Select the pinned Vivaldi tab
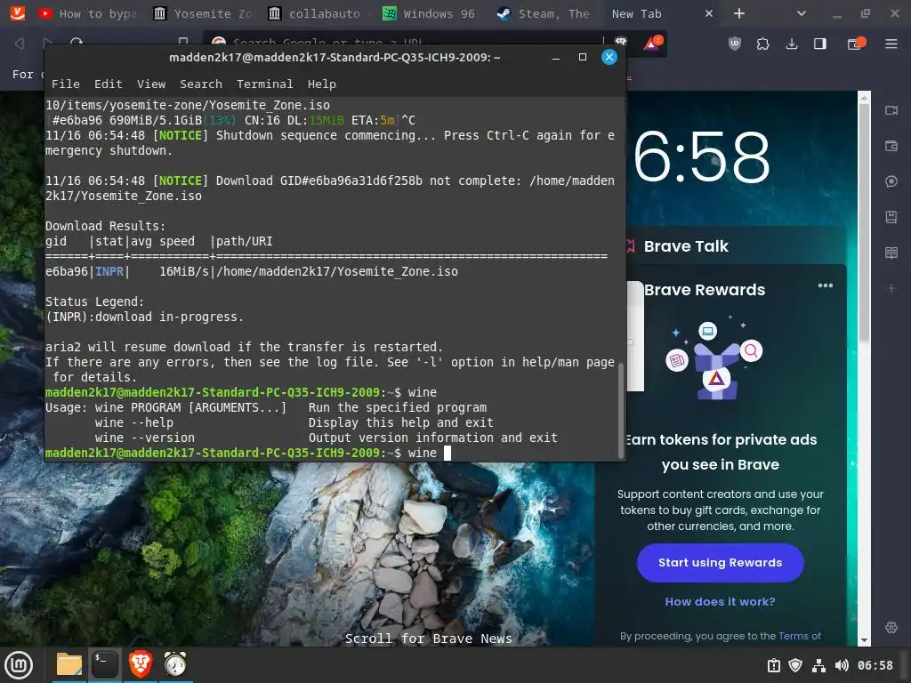Image resolution: width=911 pixels, height=683 pixels. pos(18,12)
